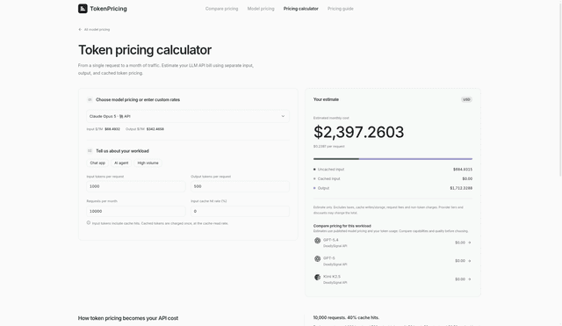Viewport: 562px width, 326px height.
Task: Click the Output $/1M rate value
Action: 155,129
